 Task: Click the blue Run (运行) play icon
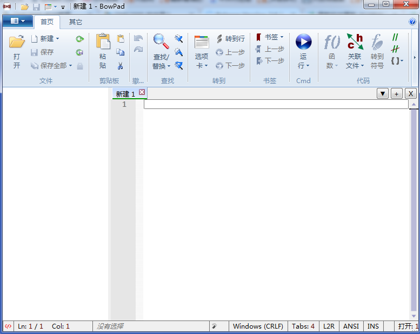click(303, 42)
